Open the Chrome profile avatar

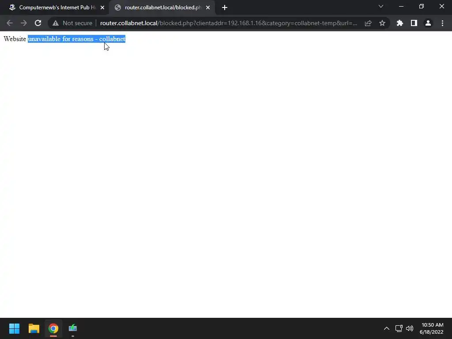(428, 23)
